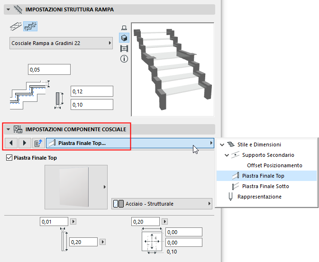Click the Impostazioni Struttura Rampa panel icon

tap(18, 9)
